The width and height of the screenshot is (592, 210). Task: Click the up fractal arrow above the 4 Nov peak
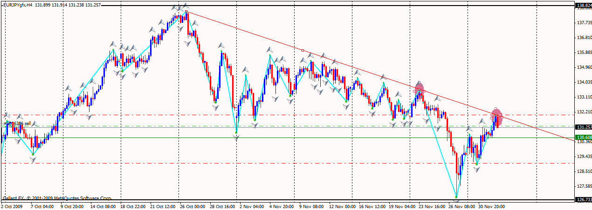[x=270, y=50]
